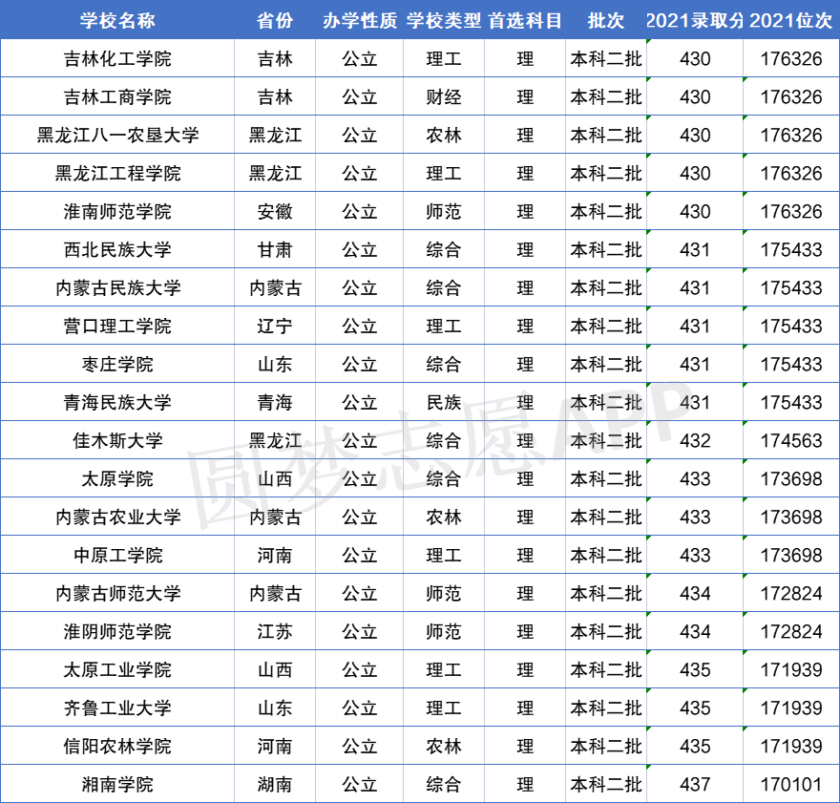Click 民族 type in 青海民族大学 row
Screen dimensions: 840x803
click(x=444, y=402)
